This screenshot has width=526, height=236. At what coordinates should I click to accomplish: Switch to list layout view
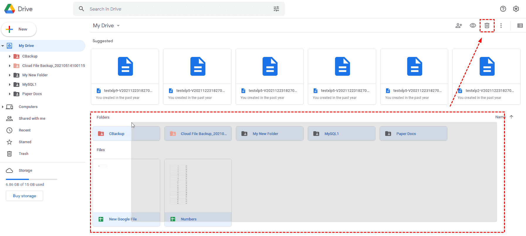pyautogui.click(x=520, y=26)
